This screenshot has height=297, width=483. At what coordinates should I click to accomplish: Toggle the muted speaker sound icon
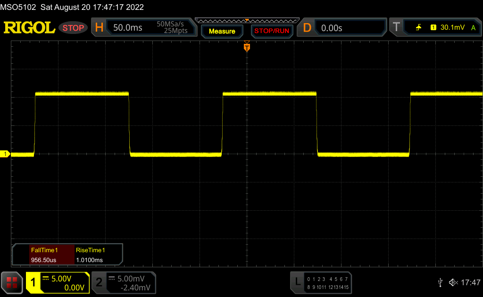(x=453, y=282)
